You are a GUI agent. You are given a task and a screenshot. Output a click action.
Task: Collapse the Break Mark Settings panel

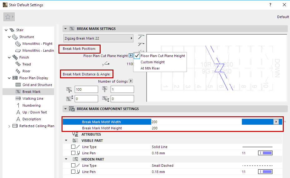point(65,29)
